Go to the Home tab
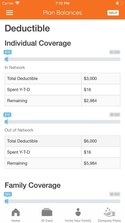Image resolution: width=125 pixels, height=223 pixels. click(16, 215)
